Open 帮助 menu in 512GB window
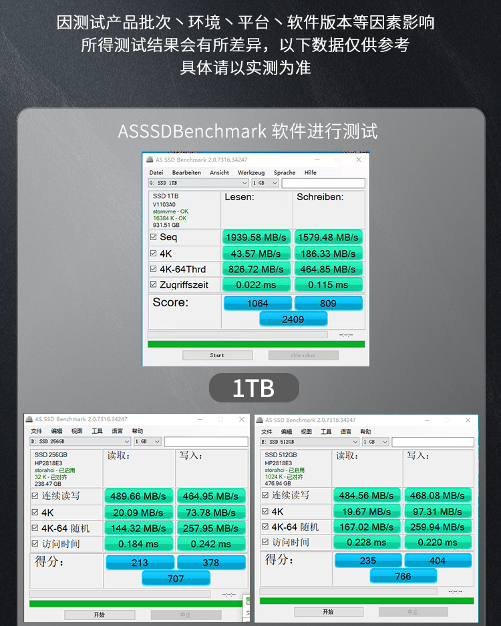The image size is (501, 626). click(365, 432)
